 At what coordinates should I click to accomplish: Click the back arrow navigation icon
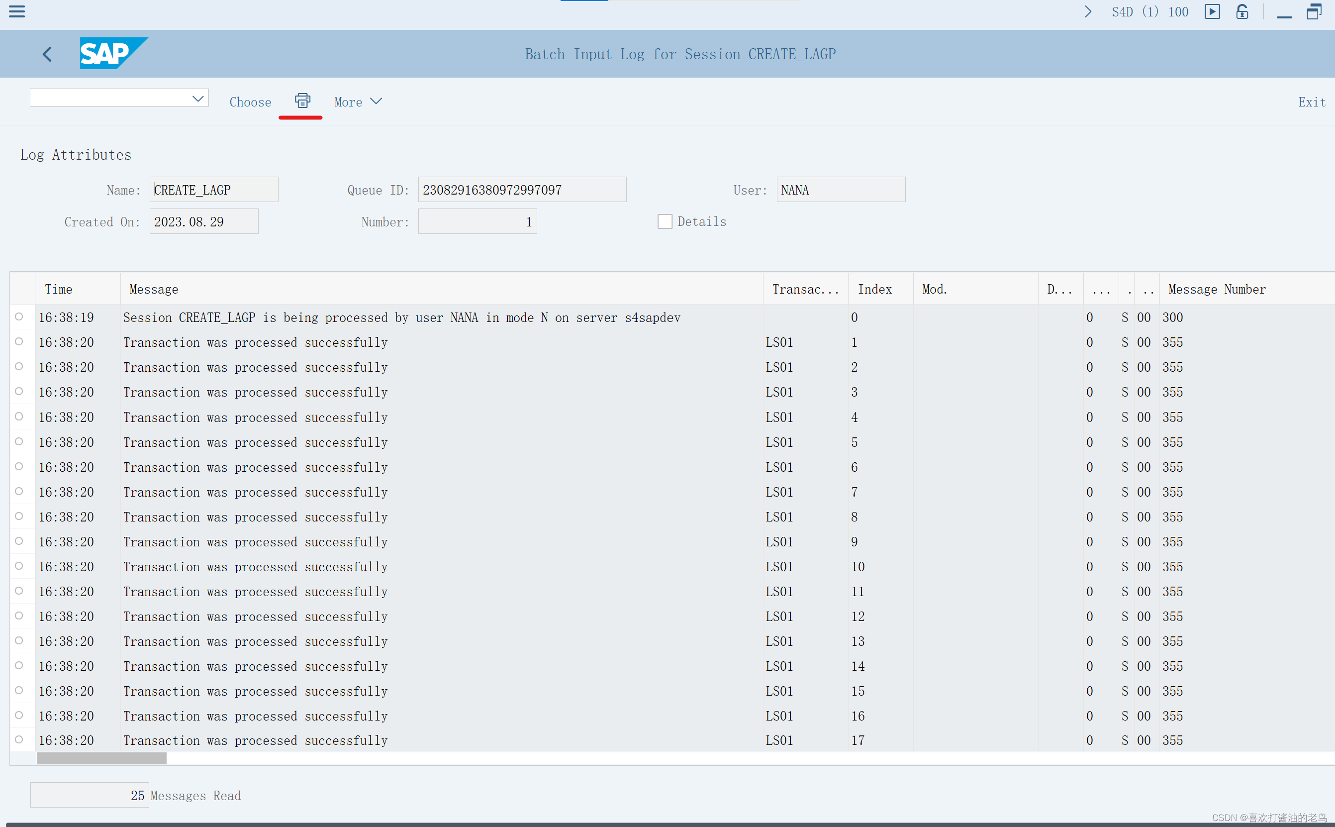coord(48,54)
